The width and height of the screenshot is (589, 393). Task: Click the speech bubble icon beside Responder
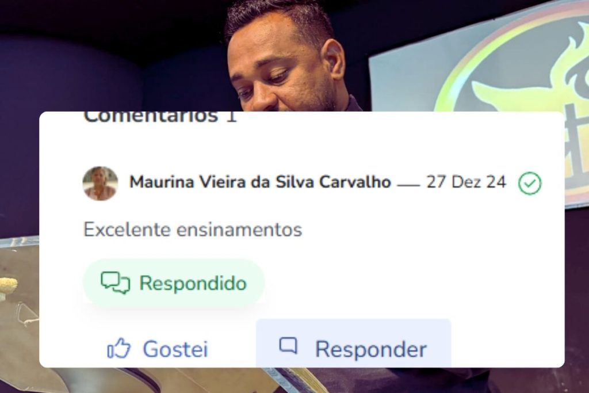click(x=289, y=345)
